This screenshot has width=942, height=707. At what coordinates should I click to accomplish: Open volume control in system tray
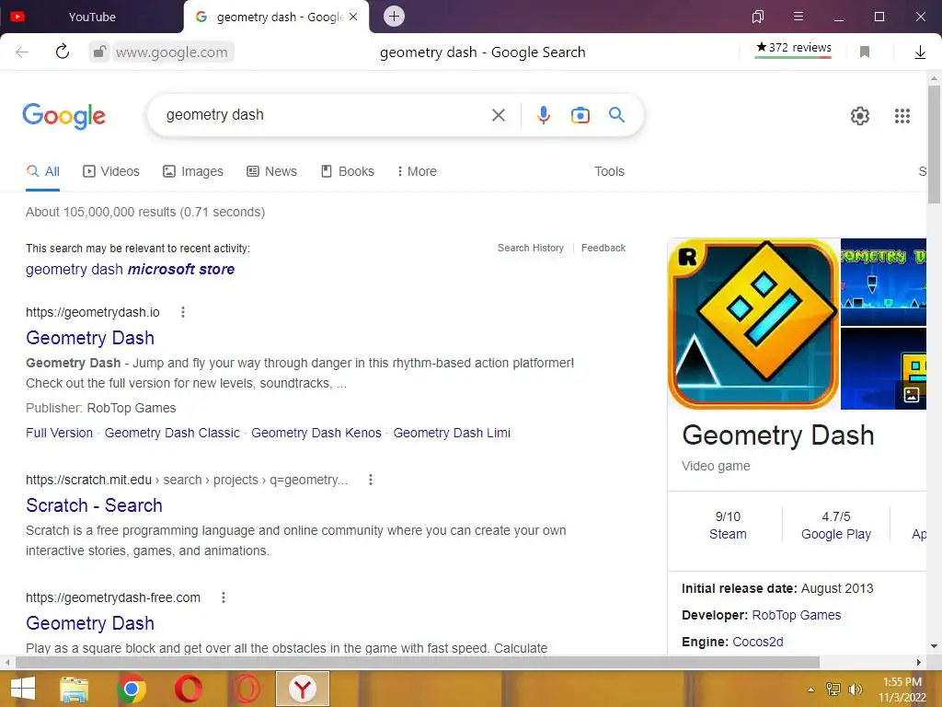pos(855,690)
